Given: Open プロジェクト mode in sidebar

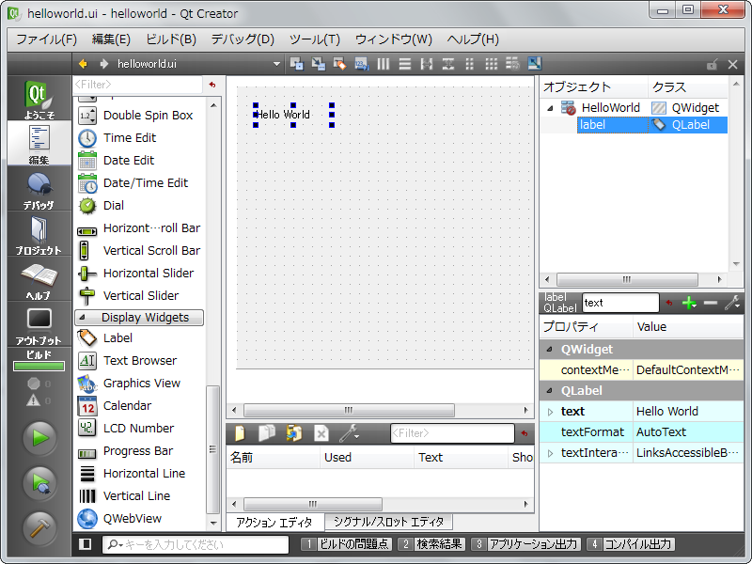Looking at the screenshot, I should tap(39, 235).
